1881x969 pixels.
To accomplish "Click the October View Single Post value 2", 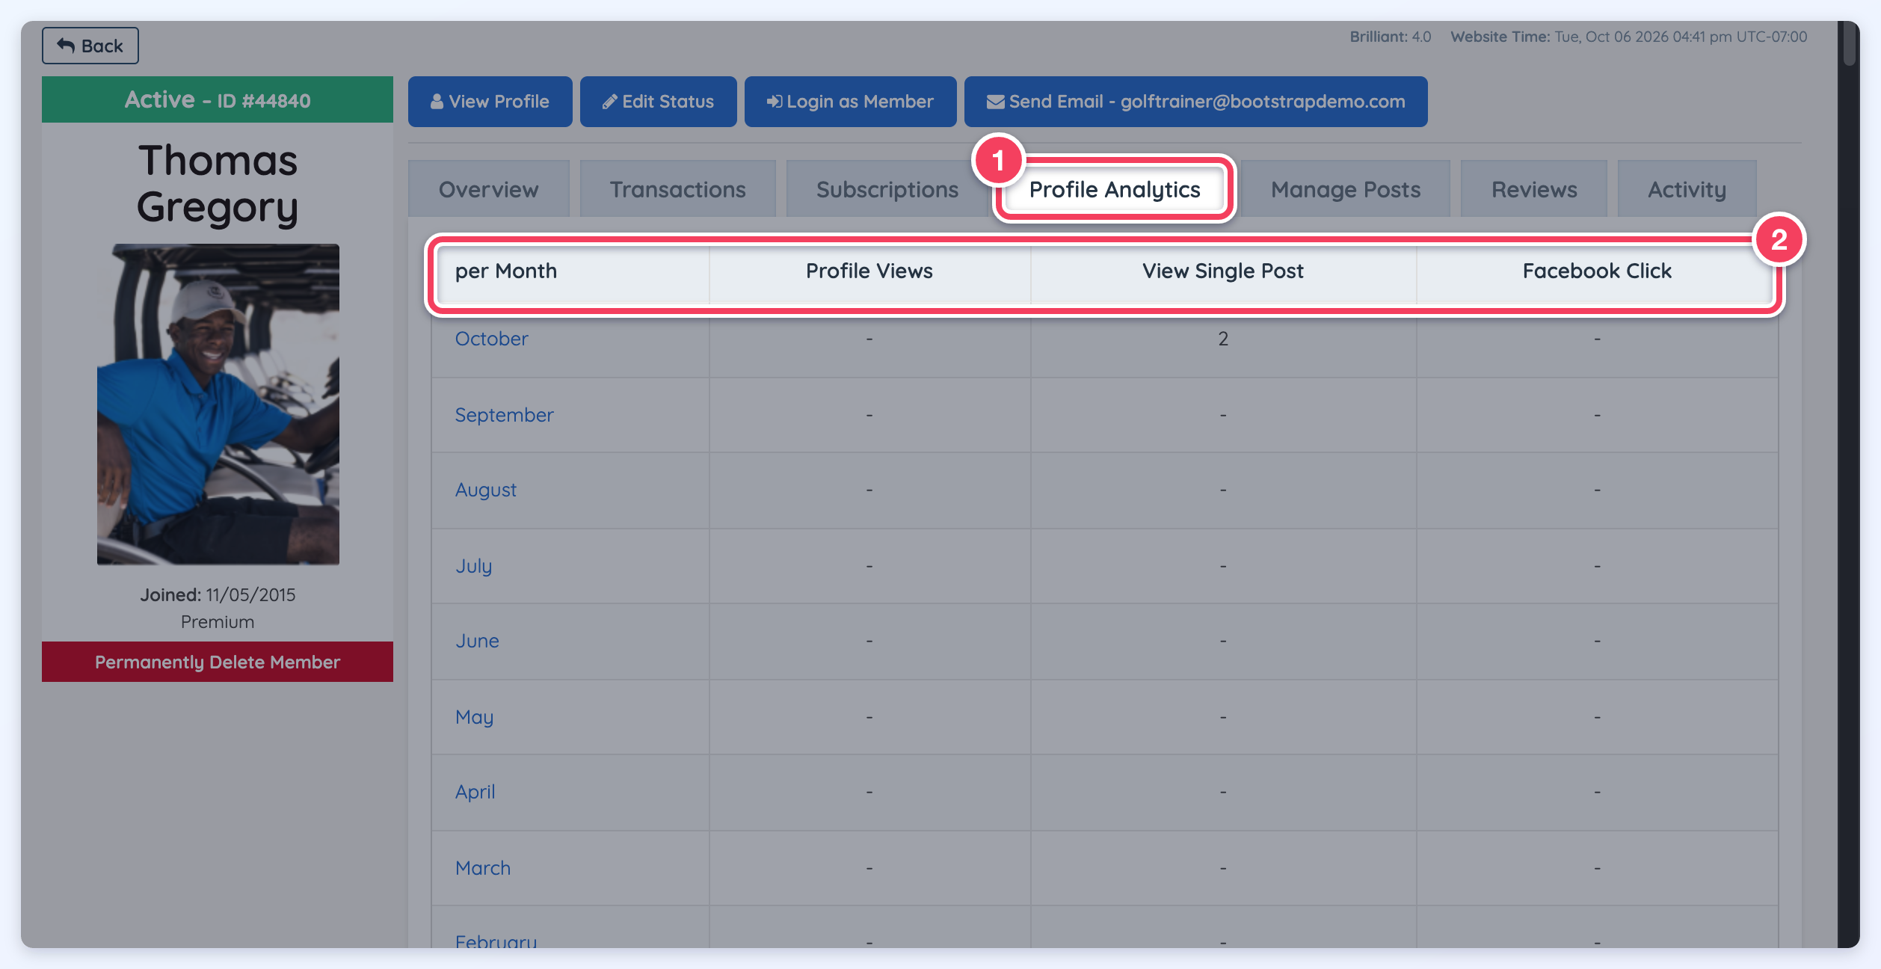I will 1223,339.
